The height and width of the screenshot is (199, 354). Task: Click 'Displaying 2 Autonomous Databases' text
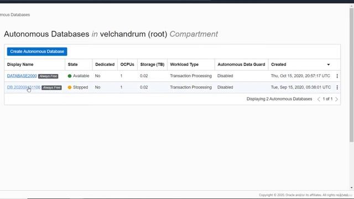(x=279, y=99)
